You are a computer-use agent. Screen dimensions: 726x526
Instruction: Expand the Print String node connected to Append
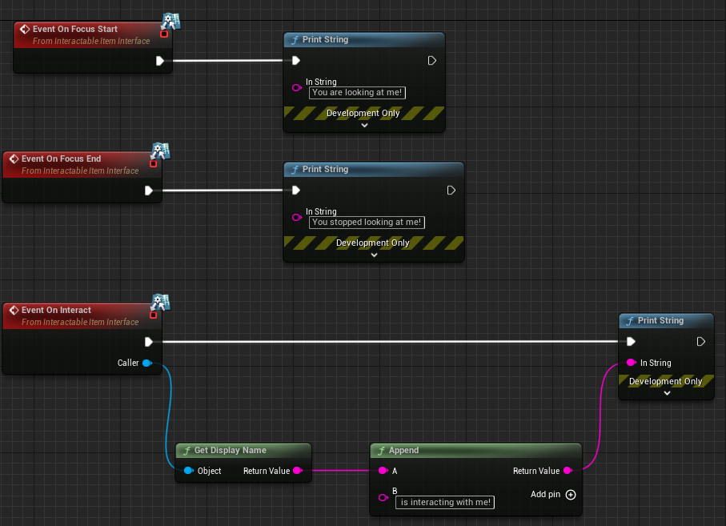coord(666,393)
